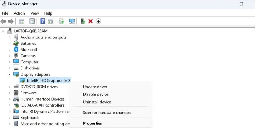Click the Update device driver gear icon
Screen dimensions: 255x128
61,21
